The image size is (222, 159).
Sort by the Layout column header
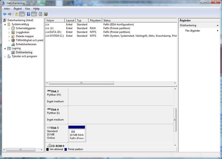coord(70,20)
